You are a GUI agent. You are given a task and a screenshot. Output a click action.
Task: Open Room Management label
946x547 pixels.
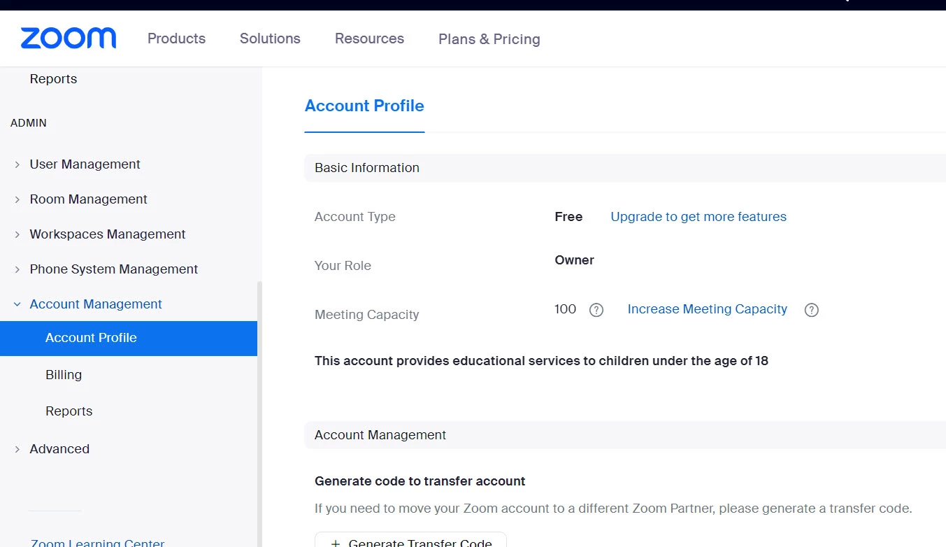click(x=88, y=199)
